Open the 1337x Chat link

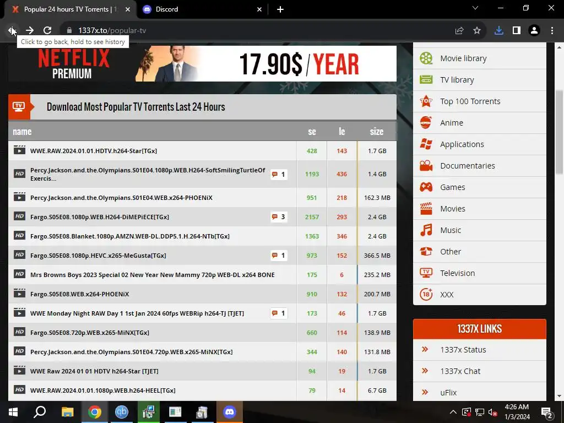tap(460, 371)
